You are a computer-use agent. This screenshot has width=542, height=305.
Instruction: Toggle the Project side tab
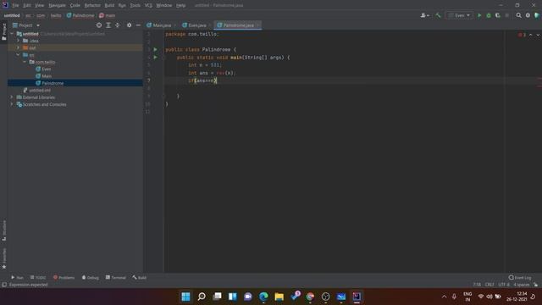3,32
